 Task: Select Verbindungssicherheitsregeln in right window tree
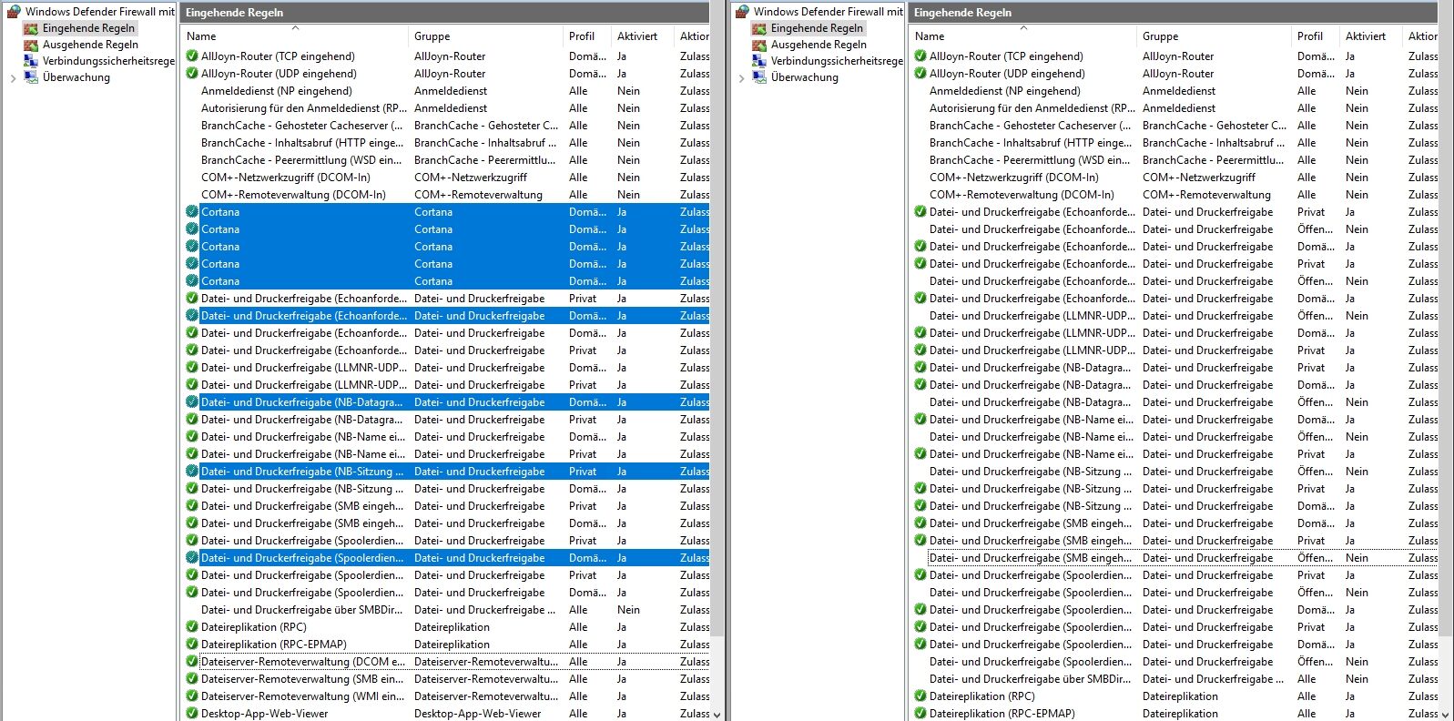(837, 61)
